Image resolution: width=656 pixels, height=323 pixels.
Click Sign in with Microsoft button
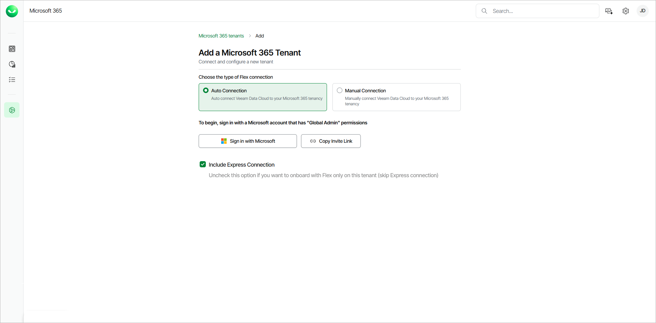(x=248, y=141)
